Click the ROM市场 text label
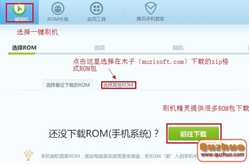Viewport: 249px width, 164px height. tap(58, 19)
